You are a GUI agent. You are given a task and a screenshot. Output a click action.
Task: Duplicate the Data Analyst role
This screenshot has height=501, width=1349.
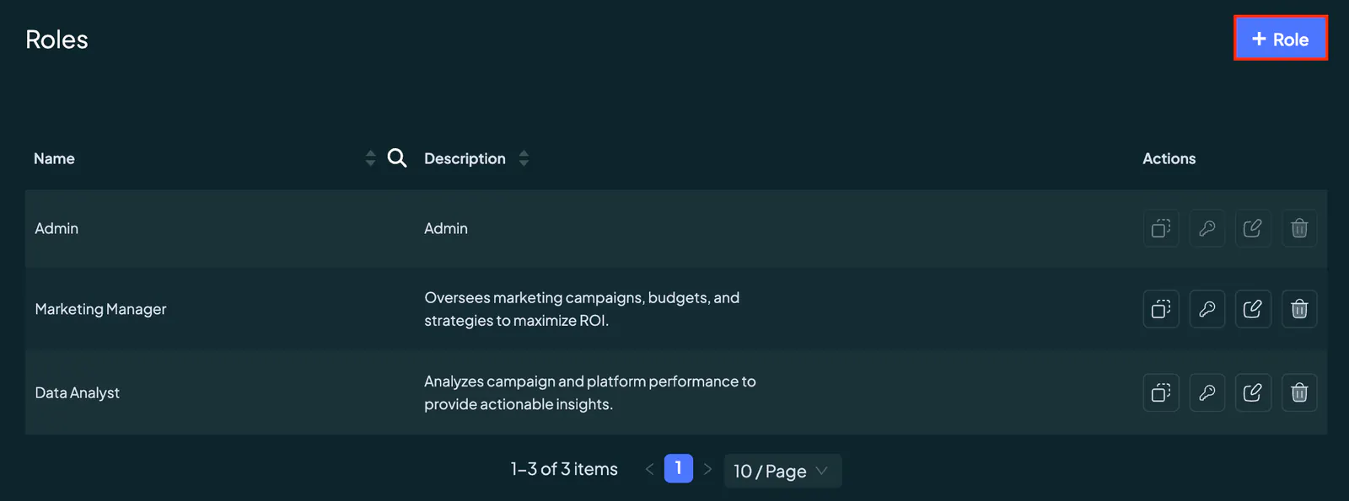1161,392
